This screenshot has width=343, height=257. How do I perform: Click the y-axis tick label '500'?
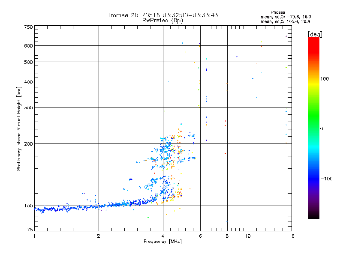pos(28,62)
